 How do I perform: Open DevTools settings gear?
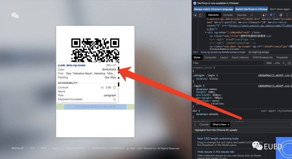281,15
